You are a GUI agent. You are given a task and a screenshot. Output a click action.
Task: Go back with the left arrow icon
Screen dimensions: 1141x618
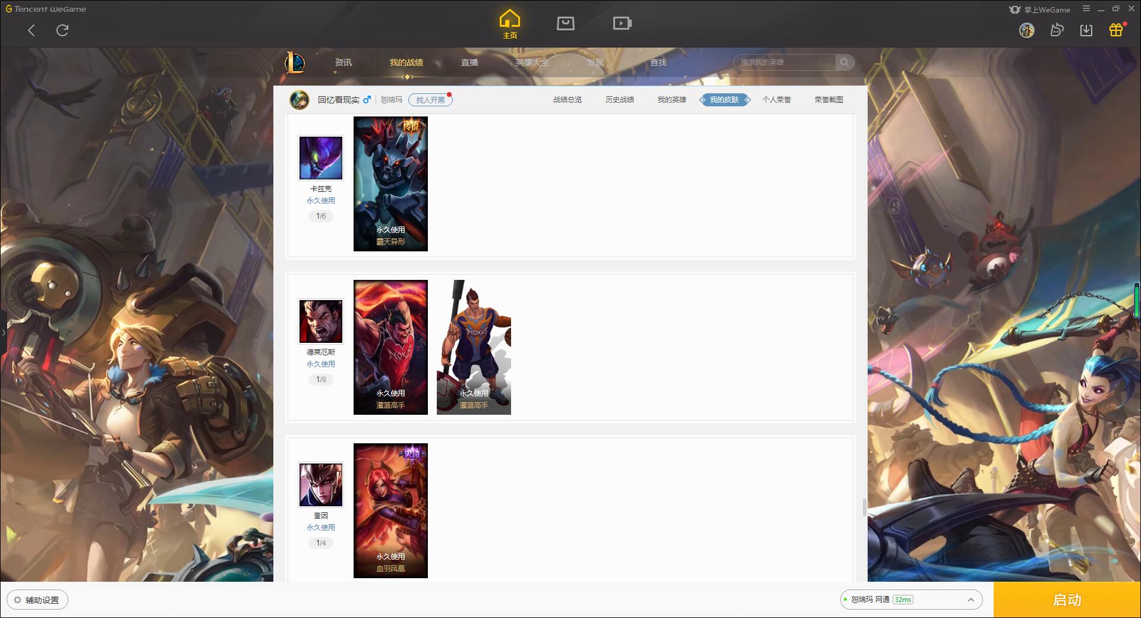(x=31, y=30)
